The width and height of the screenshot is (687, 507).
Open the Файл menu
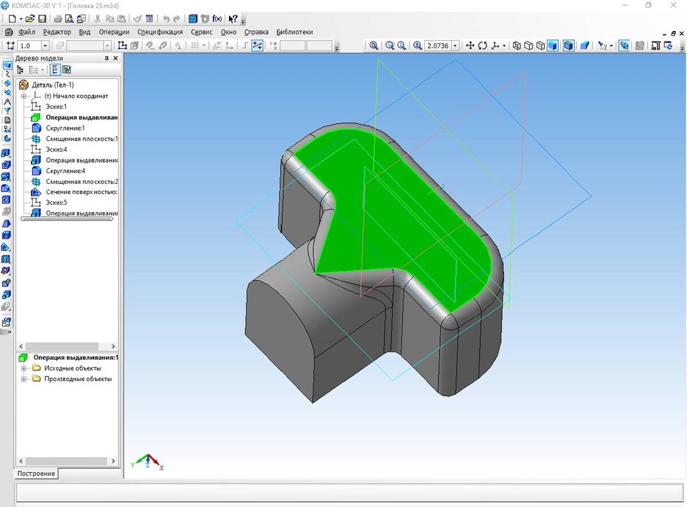coord(26,32)
